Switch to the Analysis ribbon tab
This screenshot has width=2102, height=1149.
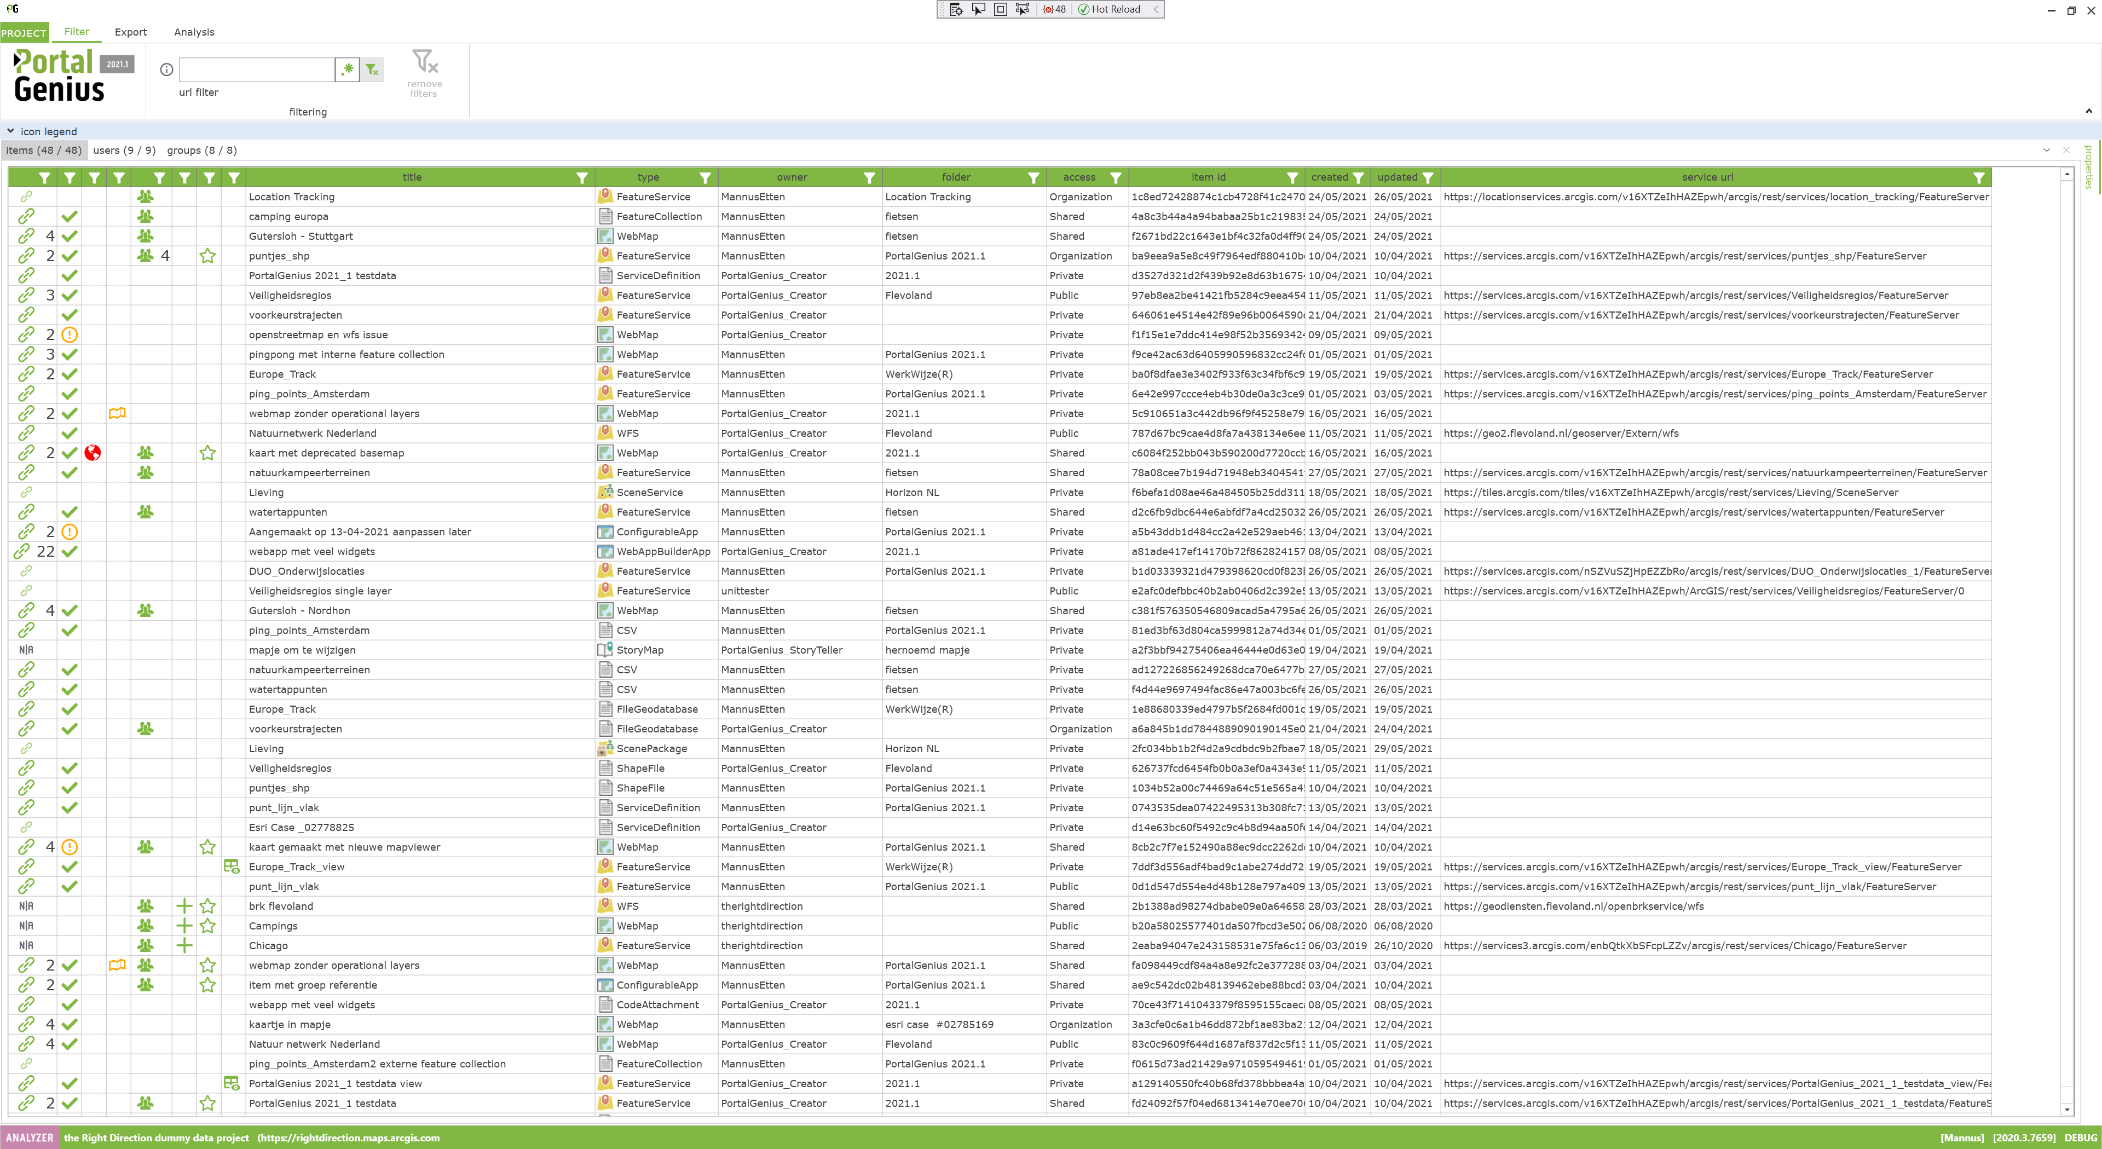coord(194,32)
